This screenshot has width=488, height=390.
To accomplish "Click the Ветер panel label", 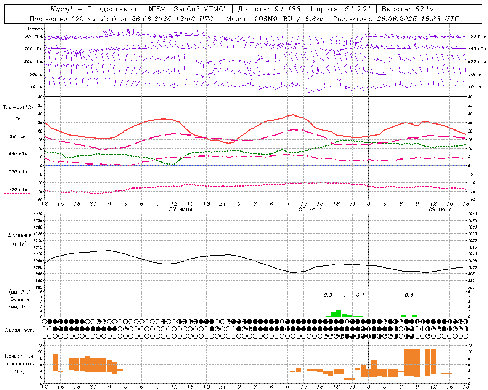I will (35, 29).
